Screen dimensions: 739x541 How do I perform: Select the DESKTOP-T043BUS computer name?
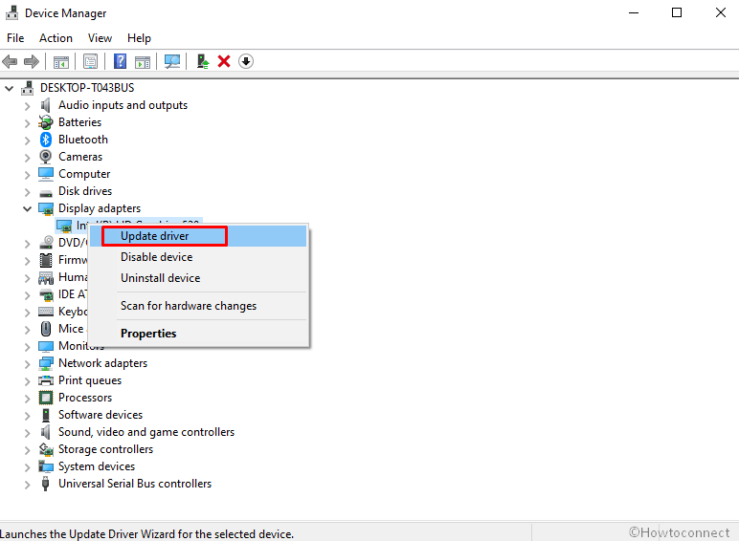[87, 88]
